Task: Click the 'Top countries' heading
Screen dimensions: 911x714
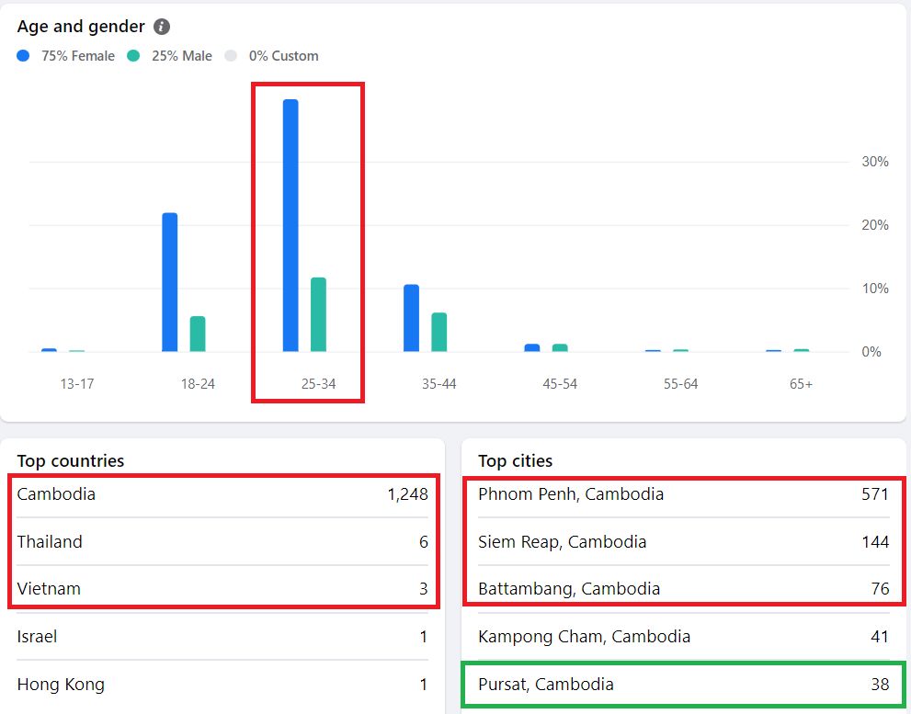Action: (71, 460)
